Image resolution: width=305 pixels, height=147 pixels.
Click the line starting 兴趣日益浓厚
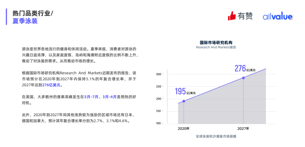coord(80,55)
